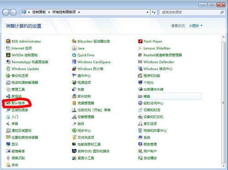Open the 设备和打印机 item
This screenshot has height=170, width=228.
pos(151,117)
